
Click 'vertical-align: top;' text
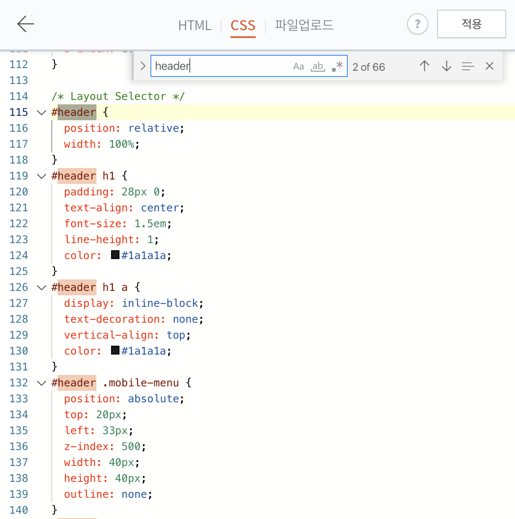[x=127, y=335]
